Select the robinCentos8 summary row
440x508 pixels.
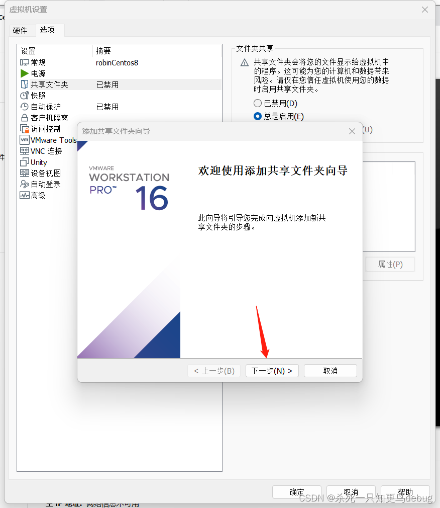pyautogui.click(x=117, y=62)
